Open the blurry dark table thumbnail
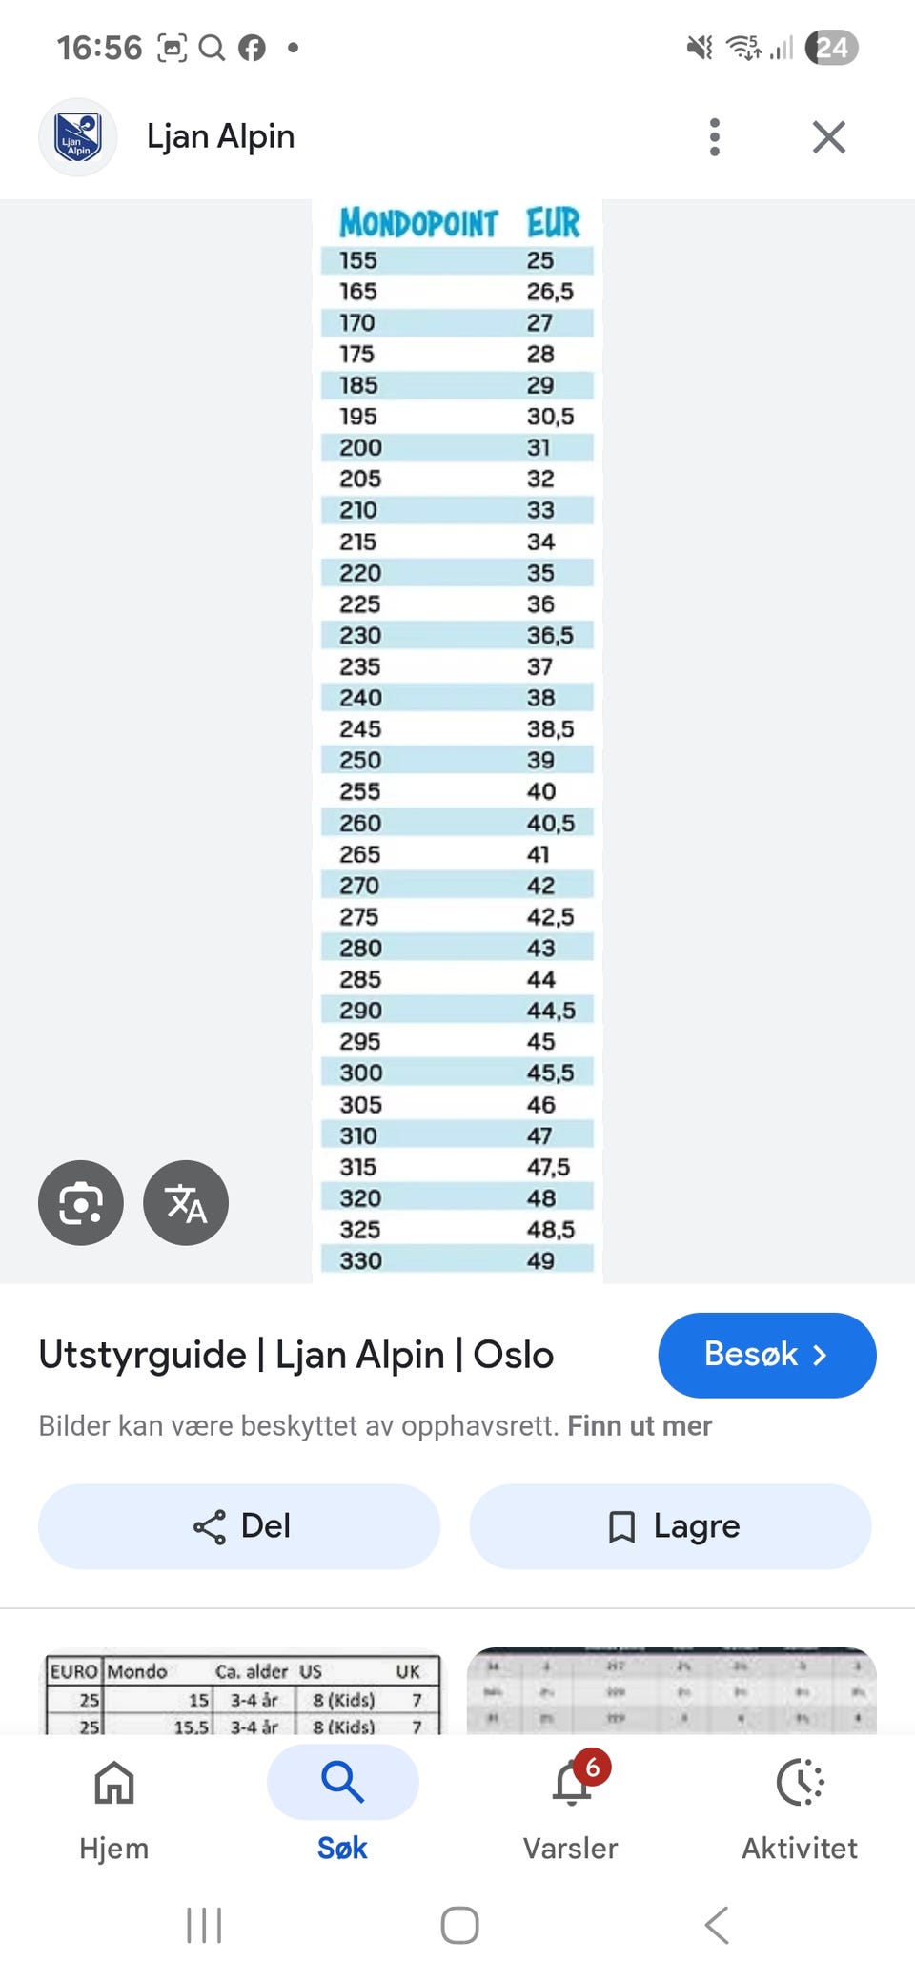 (x=671, y=1691)
